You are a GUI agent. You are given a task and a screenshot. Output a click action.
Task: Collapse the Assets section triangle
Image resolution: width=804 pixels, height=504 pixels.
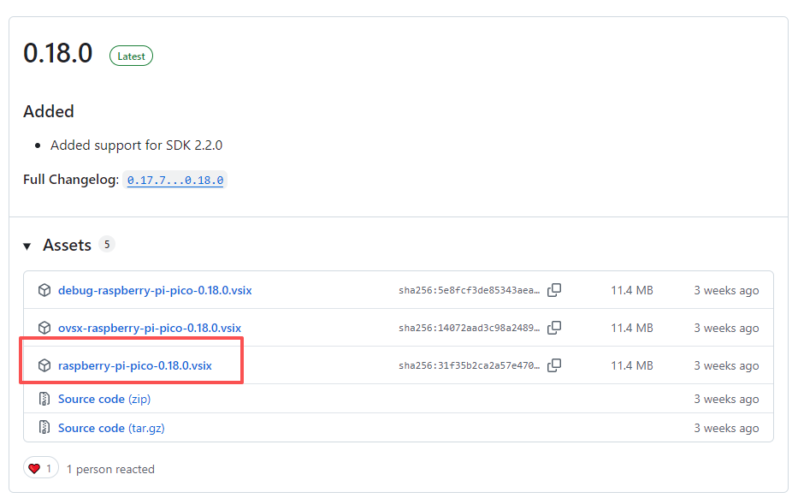tap(27, 246)
